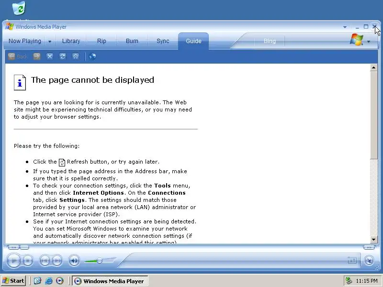Click the Previous track button
The width and height of the screenshot is (383, 287).
tap(45, 261)
